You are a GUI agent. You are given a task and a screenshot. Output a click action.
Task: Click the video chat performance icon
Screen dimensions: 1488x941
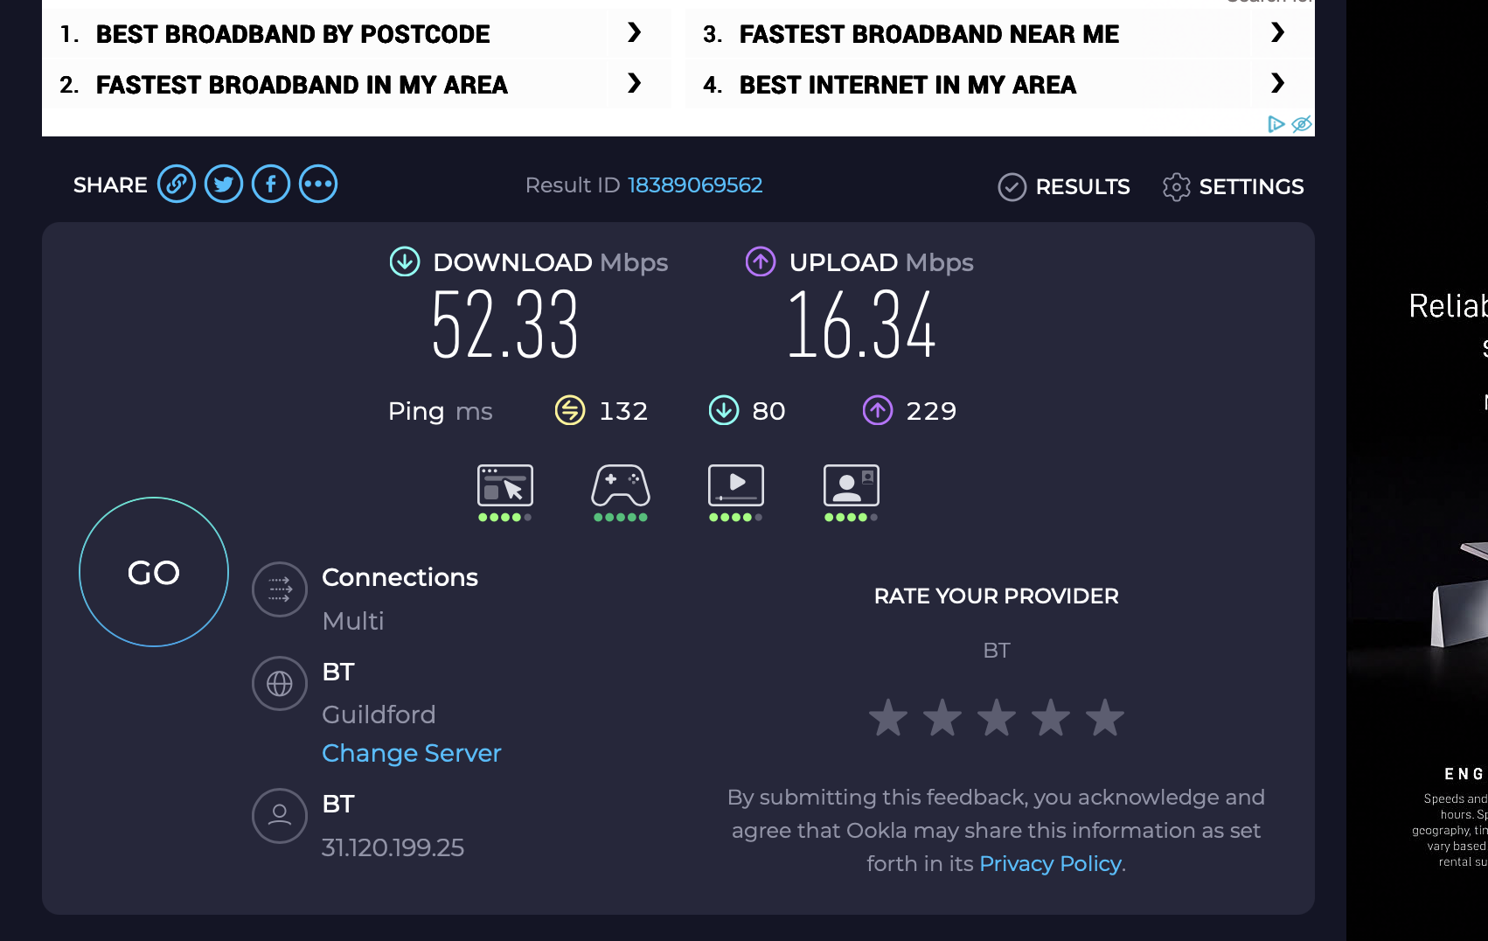851,486
